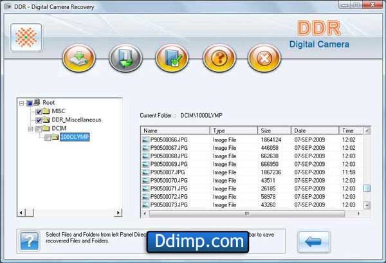Sort by the Size column header

point(274,131)
